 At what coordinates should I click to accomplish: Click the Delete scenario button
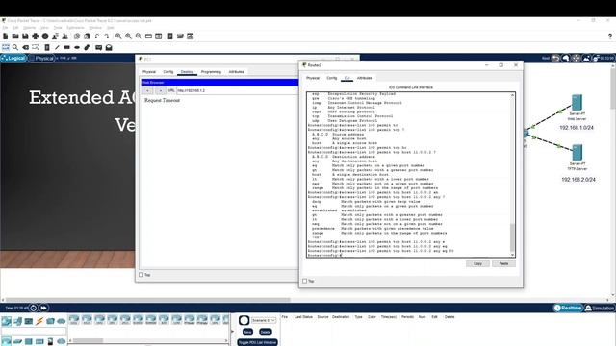[266, 332]
